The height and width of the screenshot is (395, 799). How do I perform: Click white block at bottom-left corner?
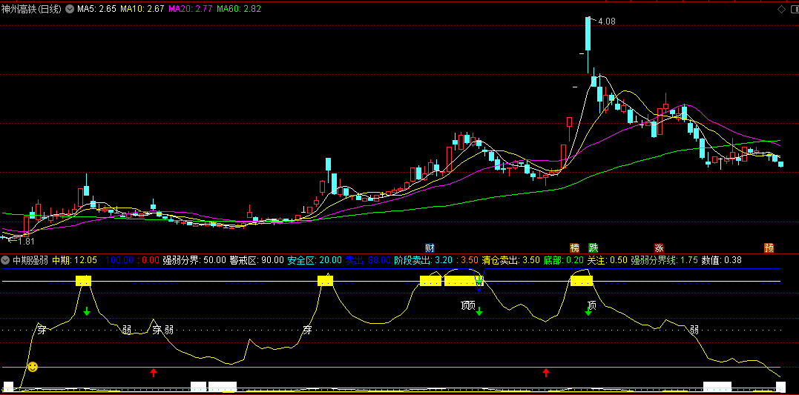8,386
